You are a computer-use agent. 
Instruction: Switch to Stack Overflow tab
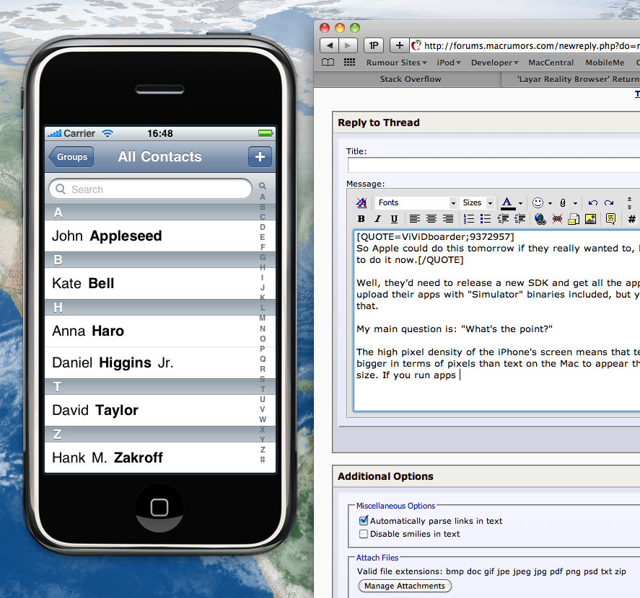411,79
